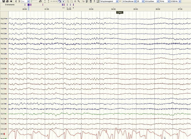The width and height of the screenshot is (191, 139).
Task: Print the EEG recording
Action: [7, 1]
